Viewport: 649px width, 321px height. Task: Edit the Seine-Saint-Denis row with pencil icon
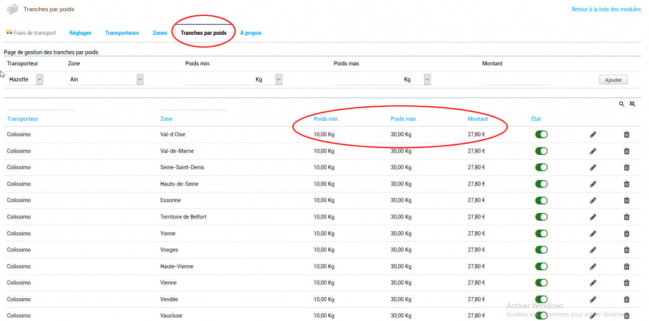pos(593,167)
